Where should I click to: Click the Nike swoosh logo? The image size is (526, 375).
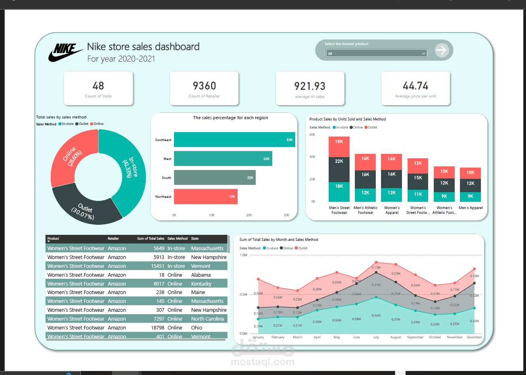point(65,53)
